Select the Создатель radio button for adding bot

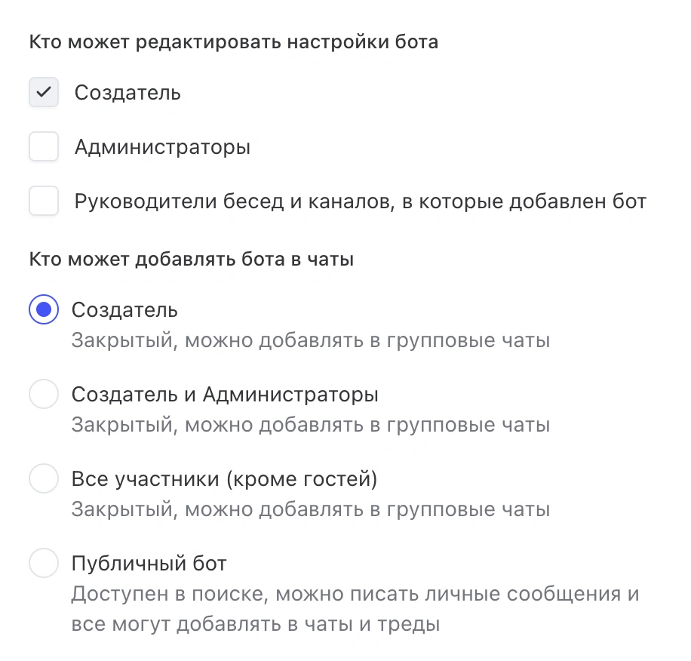[x=44, y=309]
